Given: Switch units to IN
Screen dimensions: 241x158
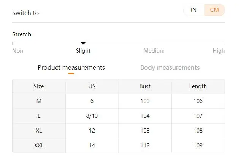Looking at the screenshot, I should click(x=194, y=10).
